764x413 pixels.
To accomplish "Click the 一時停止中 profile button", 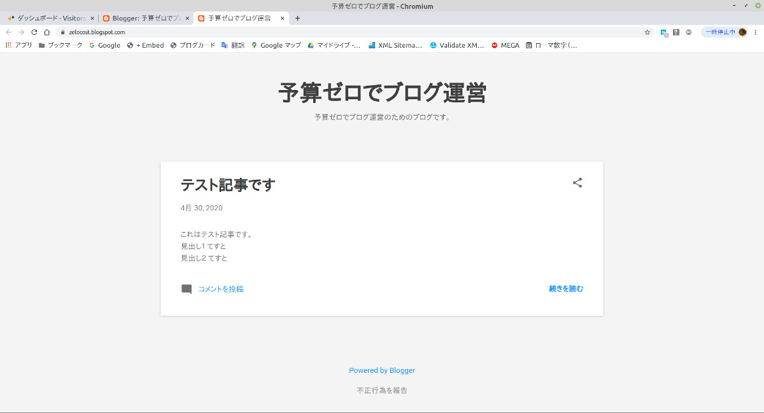I will 725,32.
